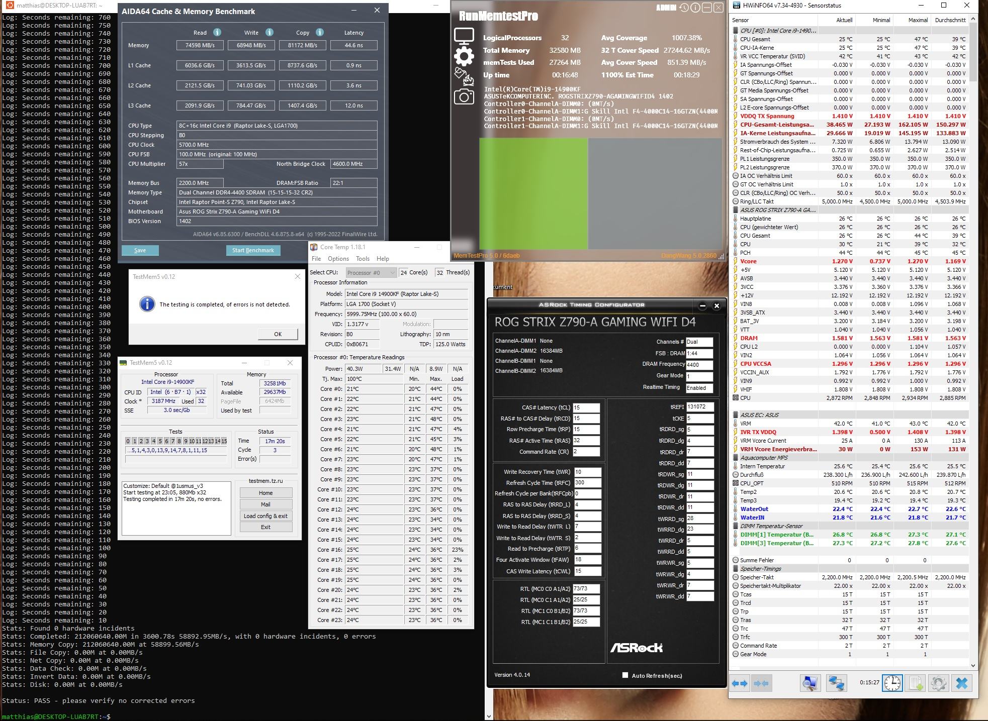Click the ASRock logo in Timing Configurator
The height and width of the screenshot is (721, 988).
click(x=637, y=648)
